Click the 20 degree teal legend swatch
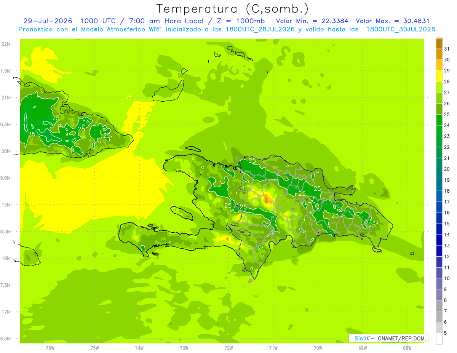 click(439, 164)
